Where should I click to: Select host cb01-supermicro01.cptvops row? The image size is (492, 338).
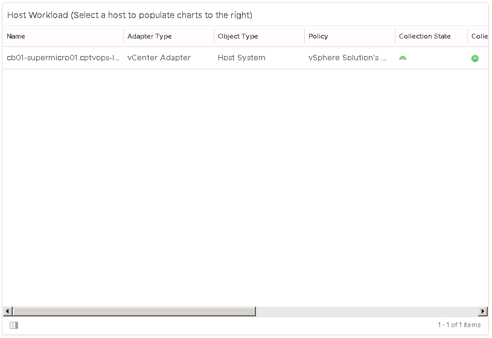coord(63,58)
